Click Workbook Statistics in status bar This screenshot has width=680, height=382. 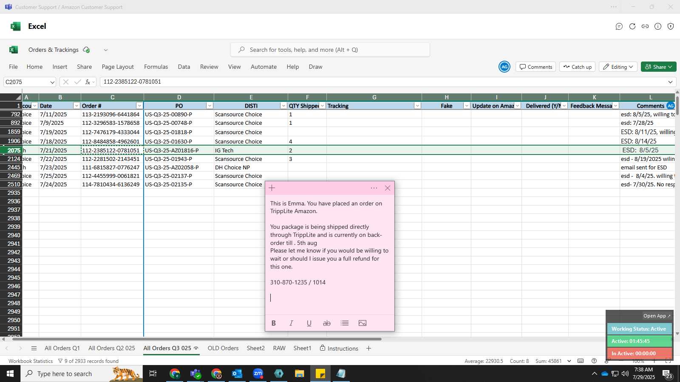pyautogui.click(x=31, y=361)
